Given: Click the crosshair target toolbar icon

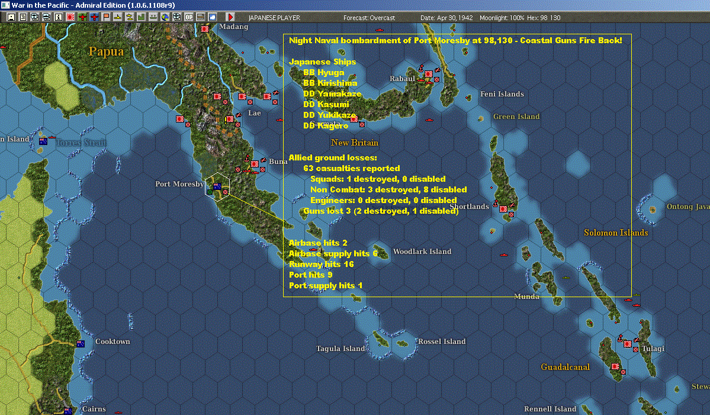Looking at the screenshot, I should (x=176, y=17).
